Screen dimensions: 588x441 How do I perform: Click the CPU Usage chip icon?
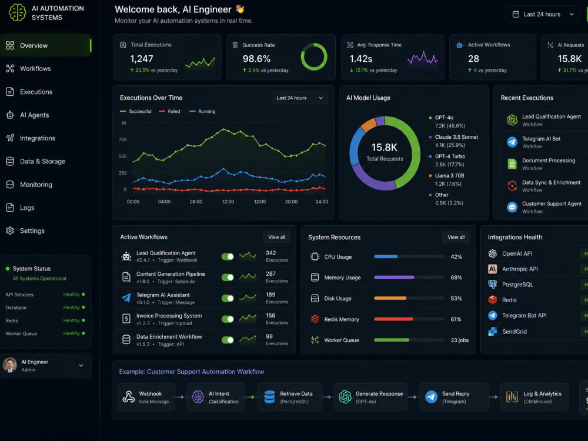click(315, 257)
